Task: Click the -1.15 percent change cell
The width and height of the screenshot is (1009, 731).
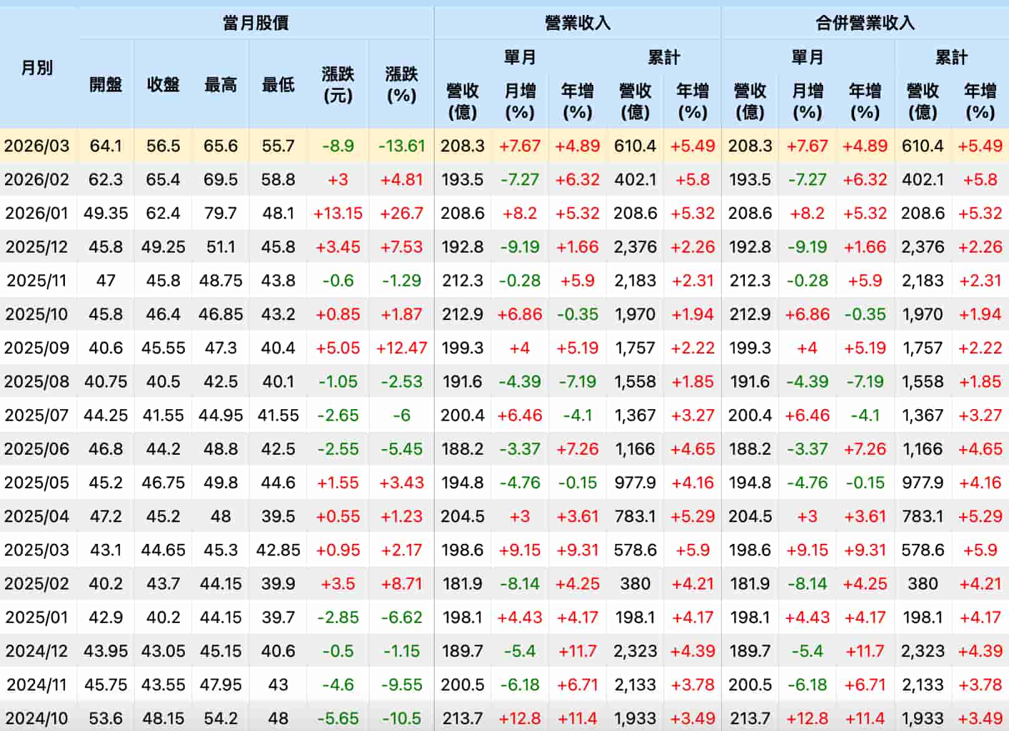Action: [401, 651]
